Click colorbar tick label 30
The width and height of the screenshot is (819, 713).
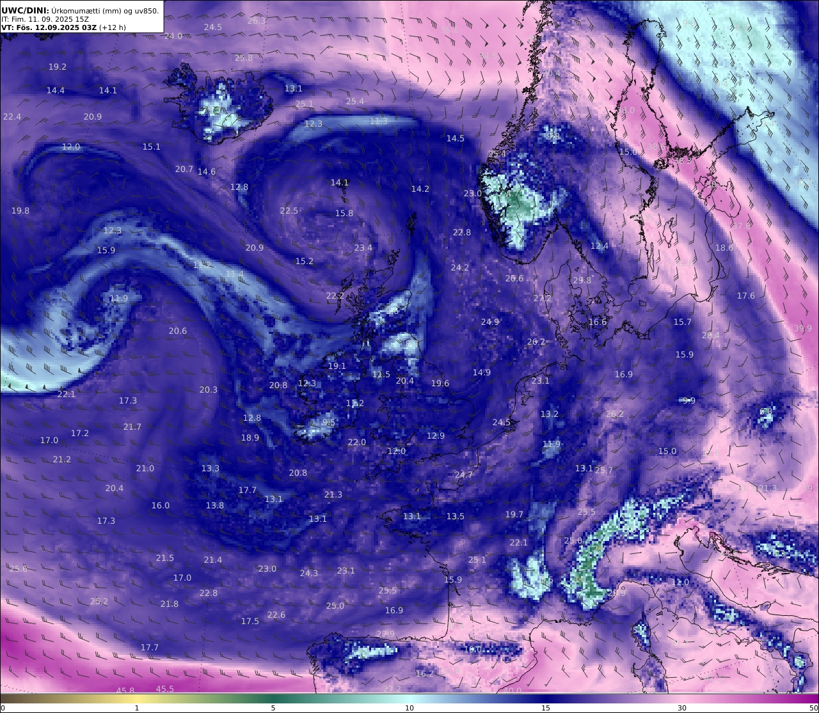point(682,708)
